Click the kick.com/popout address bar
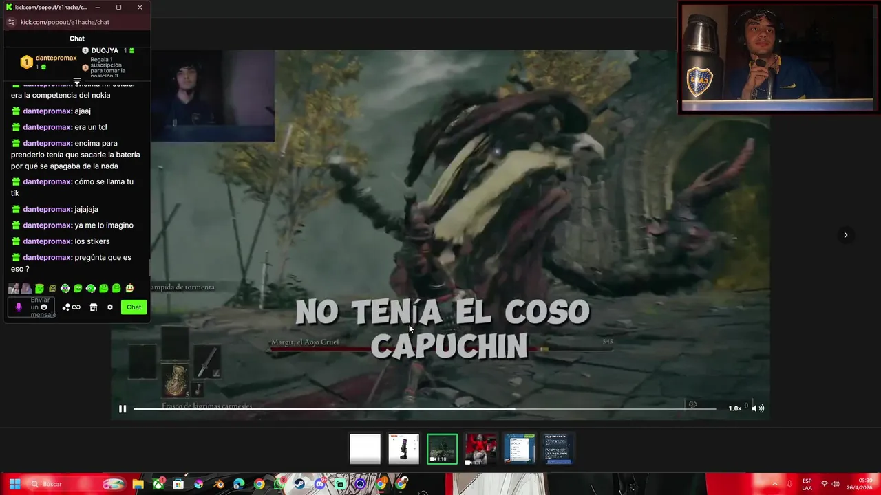881x495 pixels. [65, 22]
